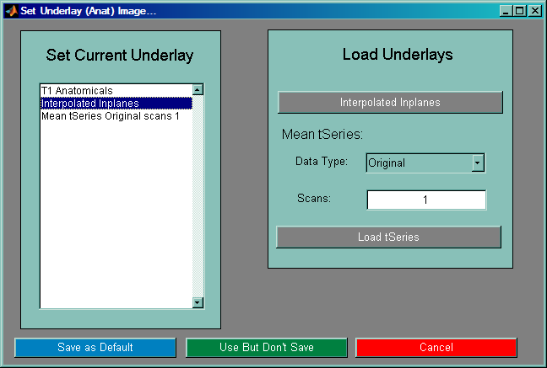This screenshot has height=368, width=547.
Task: Click the blue Save as Default button
Action: (x=95, y=348)
